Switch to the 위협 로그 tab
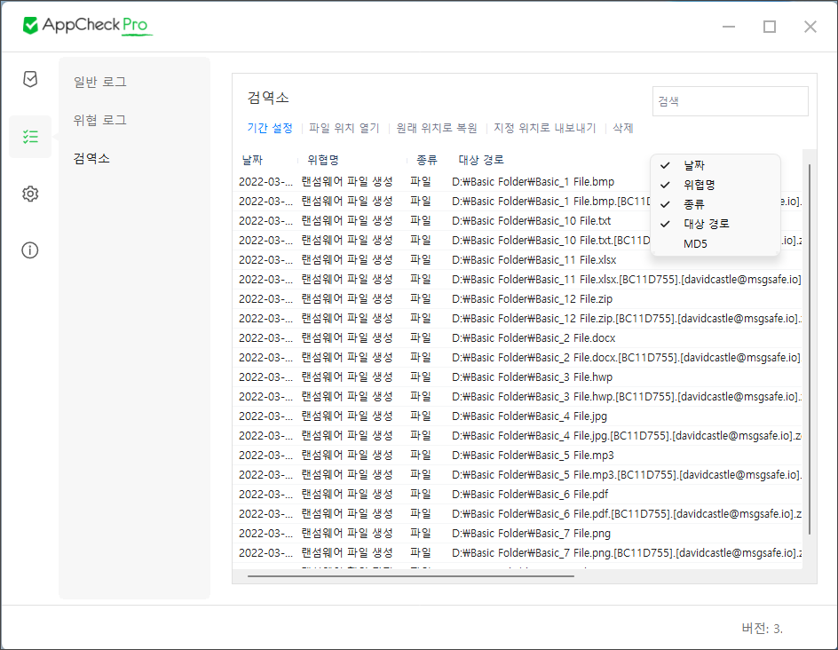 (99, 120)
